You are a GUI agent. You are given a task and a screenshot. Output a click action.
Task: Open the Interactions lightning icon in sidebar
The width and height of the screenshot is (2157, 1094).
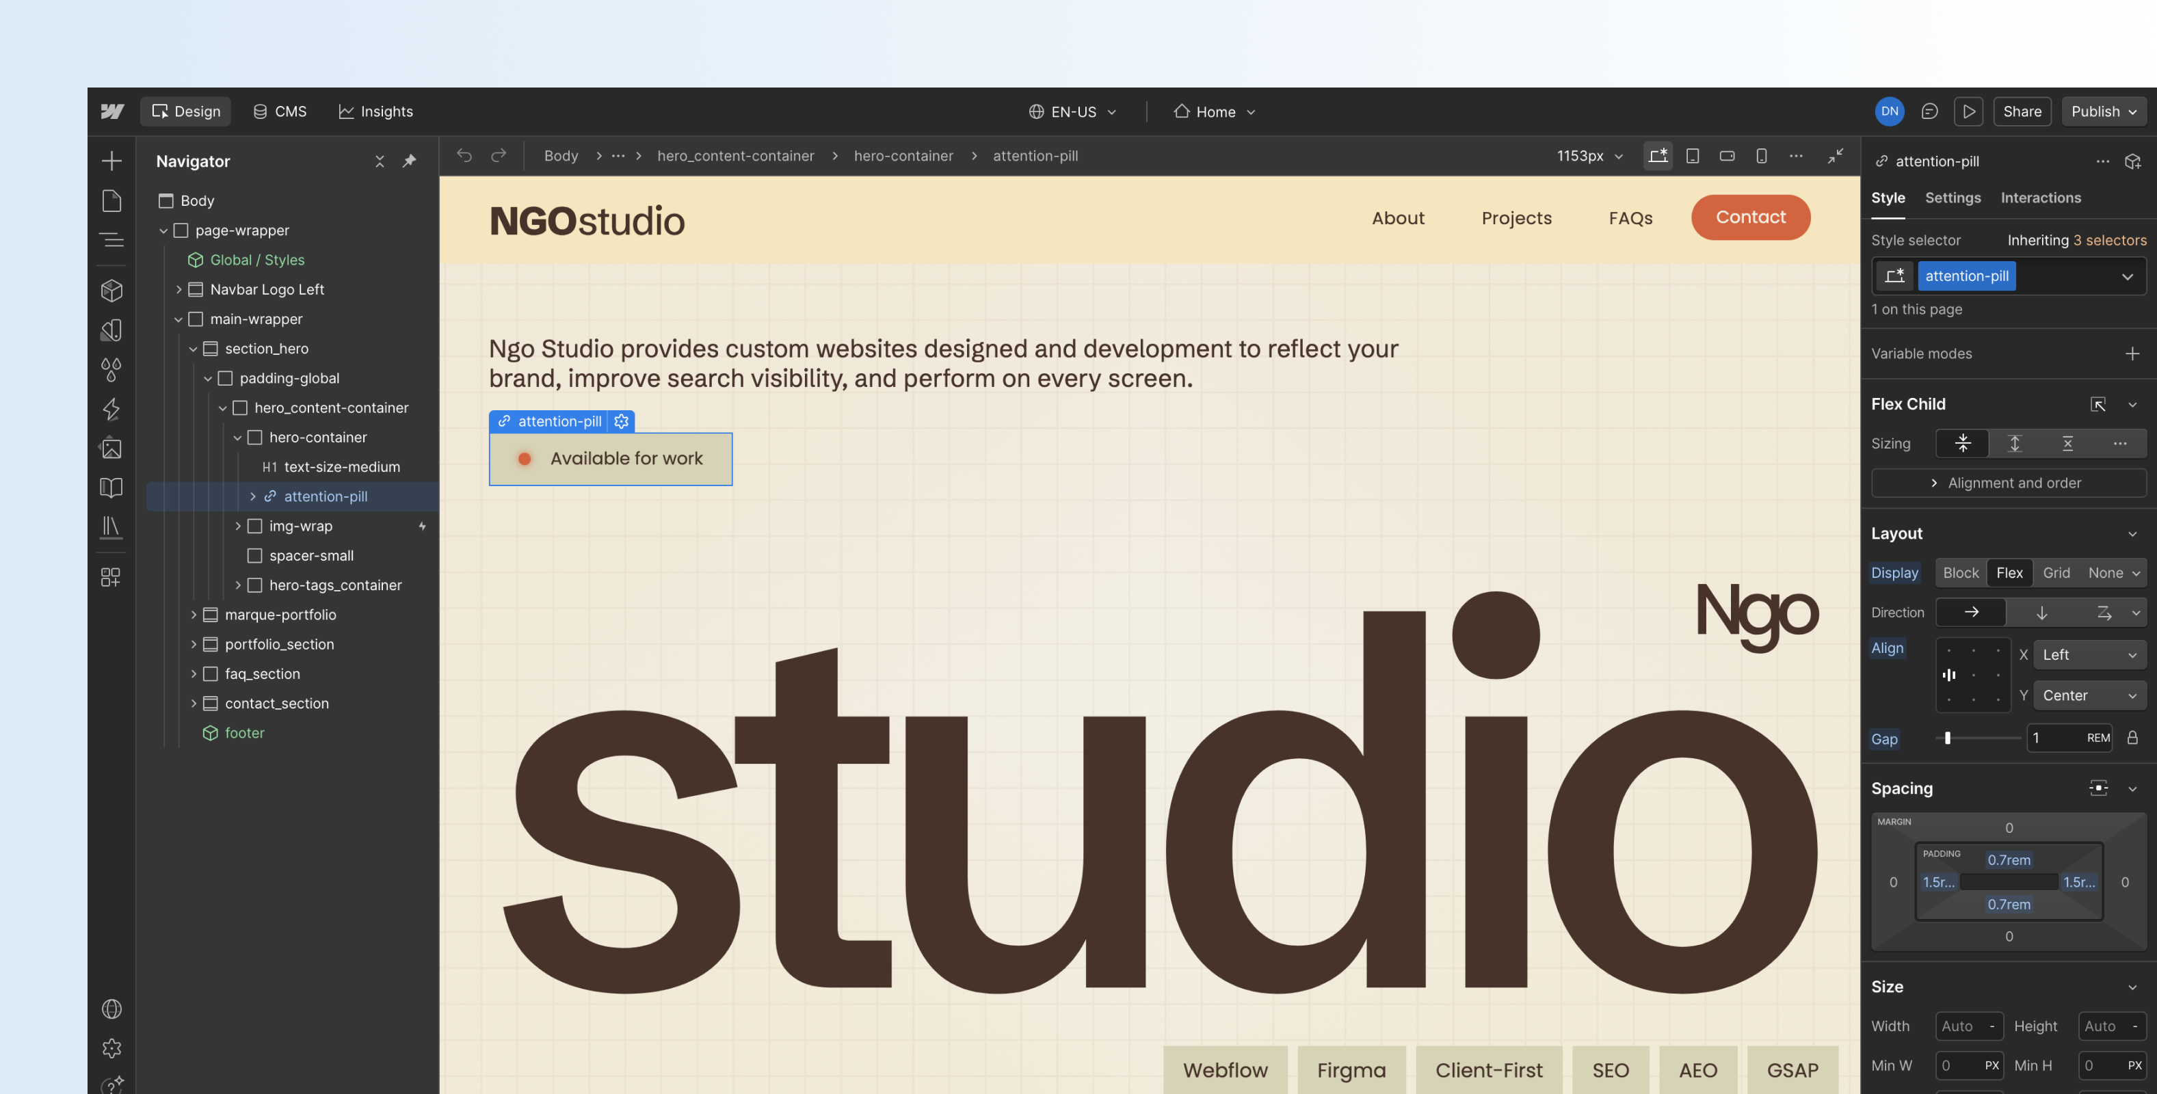111,408
